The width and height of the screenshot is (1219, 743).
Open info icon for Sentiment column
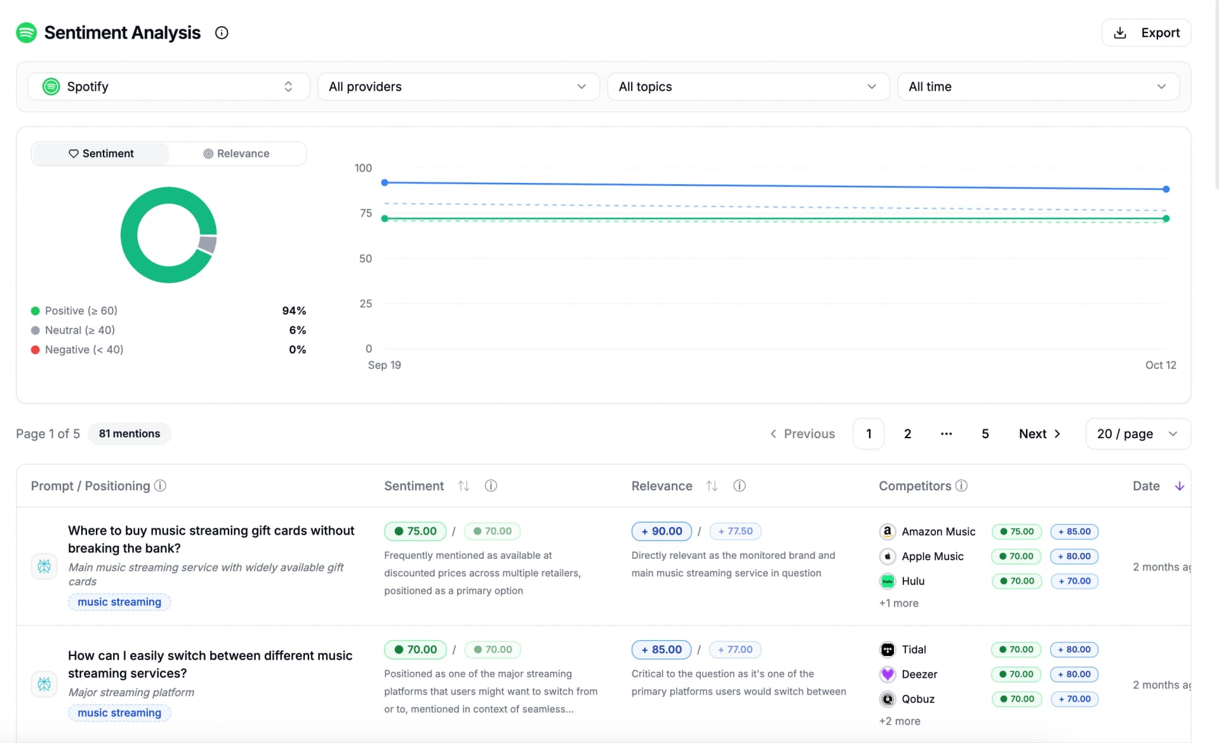coord(491,486)
